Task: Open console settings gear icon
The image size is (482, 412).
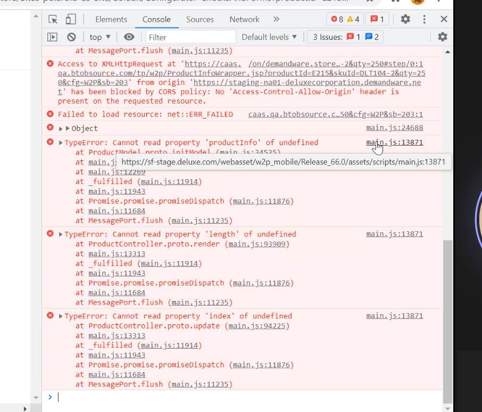Action: pyautogui.click(x=442, y=37)
